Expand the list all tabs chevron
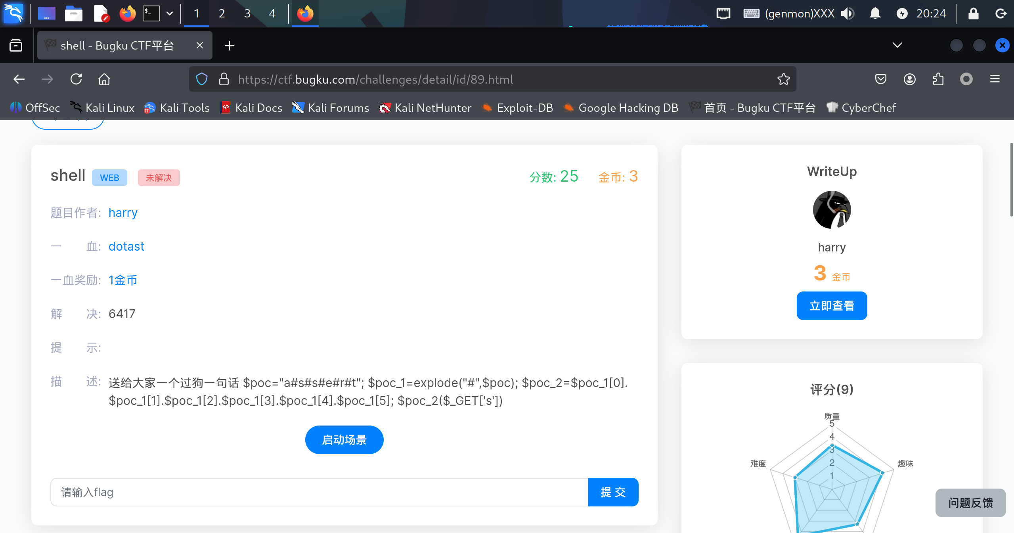1014x533 pixels. 897,45
